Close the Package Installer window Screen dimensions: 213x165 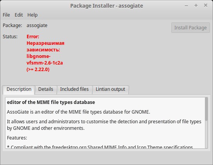(x=206, y=5)
